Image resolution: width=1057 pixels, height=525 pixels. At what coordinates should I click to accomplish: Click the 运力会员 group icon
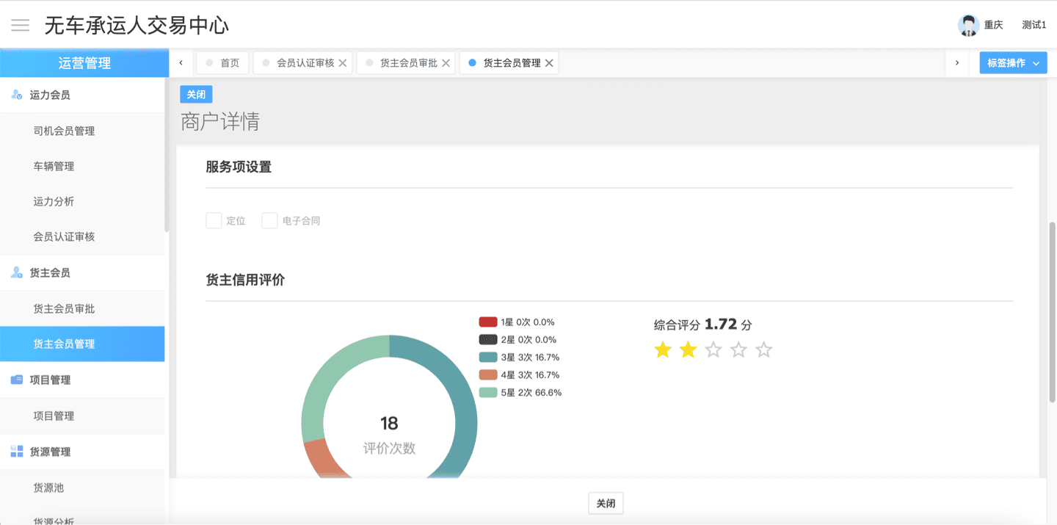coord(16,95)
